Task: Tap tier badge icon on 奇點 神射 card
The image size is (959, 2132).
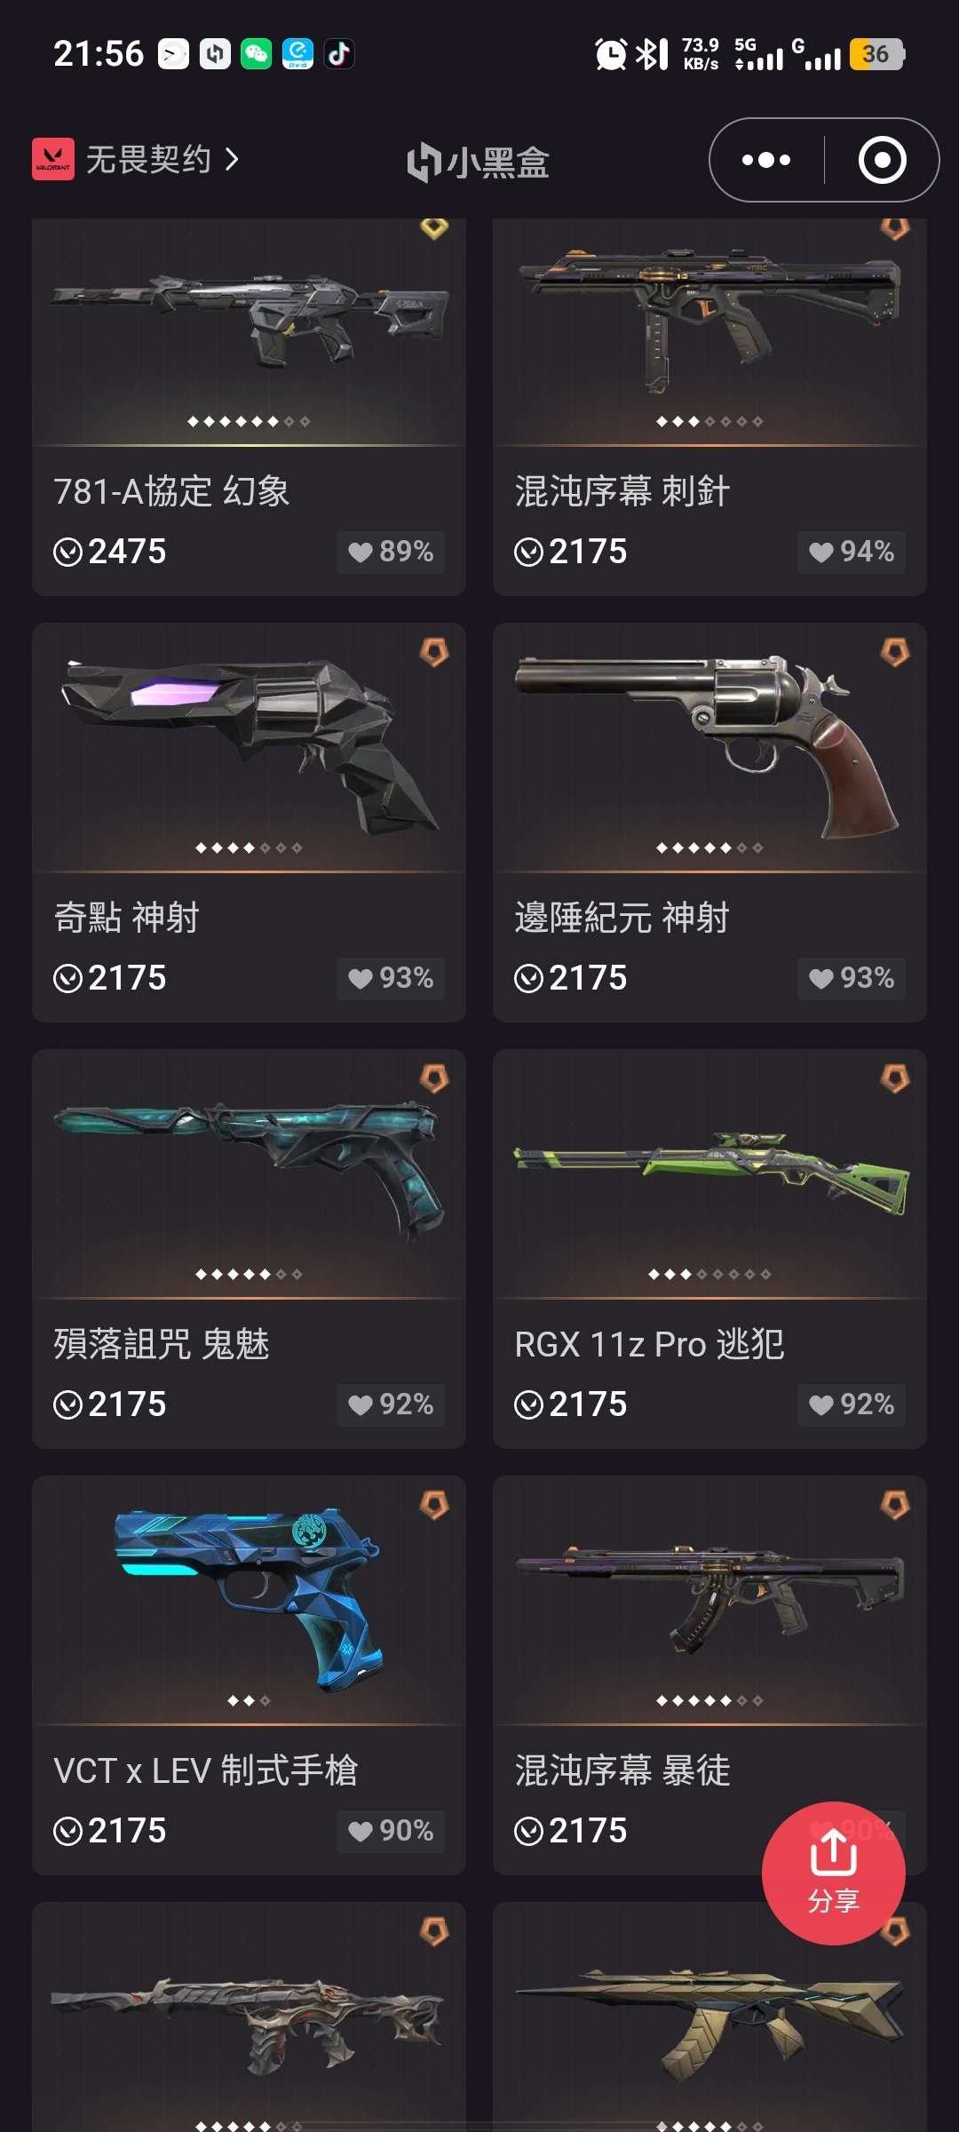Action: (x=434, y=652)
